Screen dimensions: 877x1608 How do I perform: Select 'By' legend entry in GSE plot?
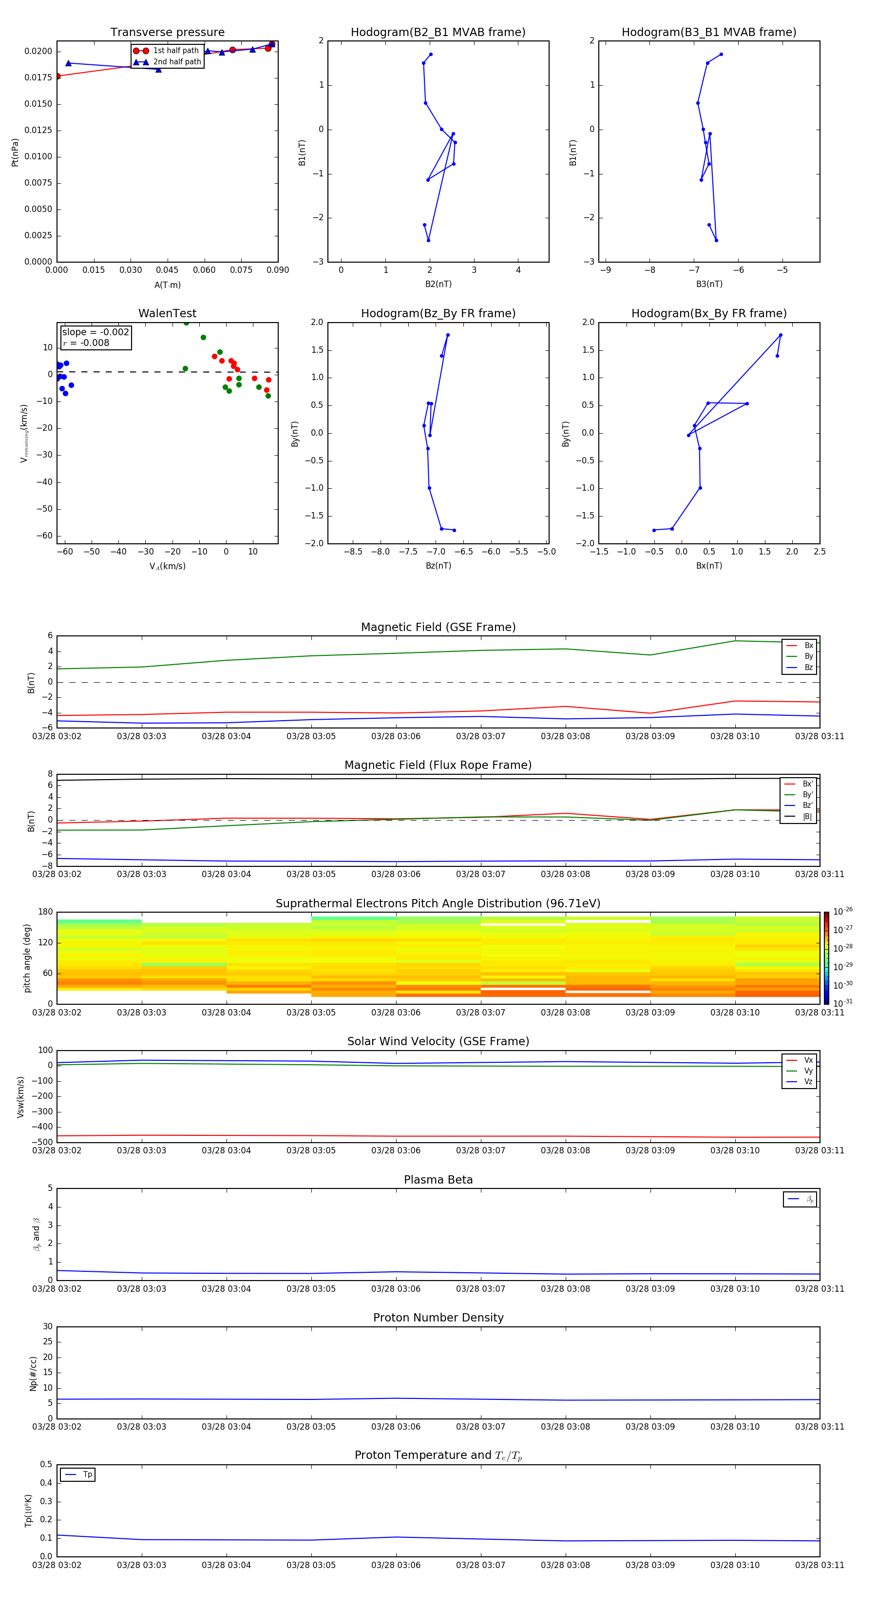(800, 656)
